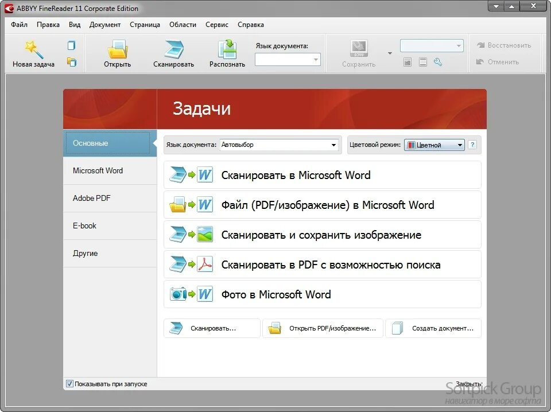551x412 pixels.
Task: Open the Вид menu
Action: pyautogui.click(x=75, y=25)
